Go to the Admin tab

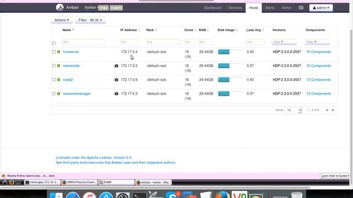[x=286, y=8]
